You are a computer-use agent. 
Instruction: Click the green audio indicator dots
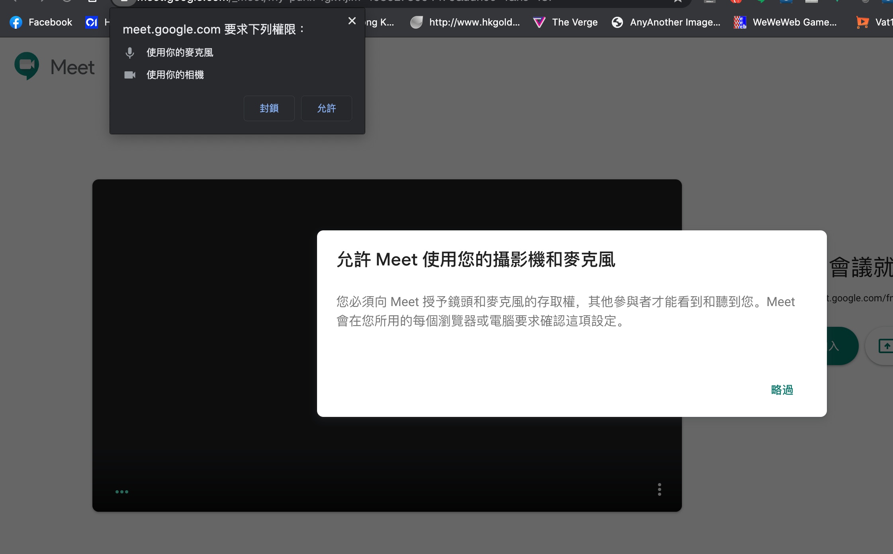(121, 491)
